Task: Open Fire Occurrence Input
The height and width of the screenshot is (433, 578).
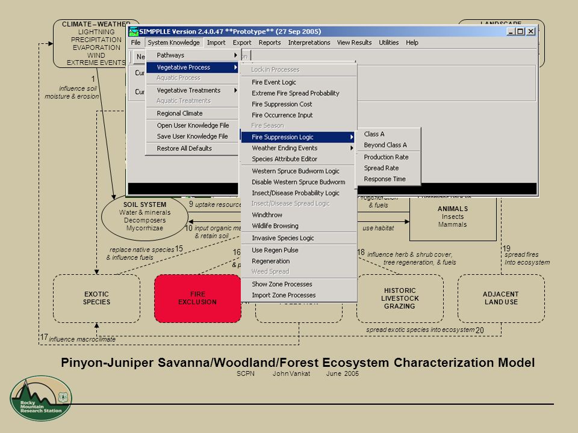Action: point(298,115)
